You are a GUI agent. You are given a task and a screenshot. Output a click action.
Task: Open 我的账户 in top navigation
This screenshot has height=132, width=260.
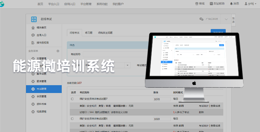click(118, 4)
